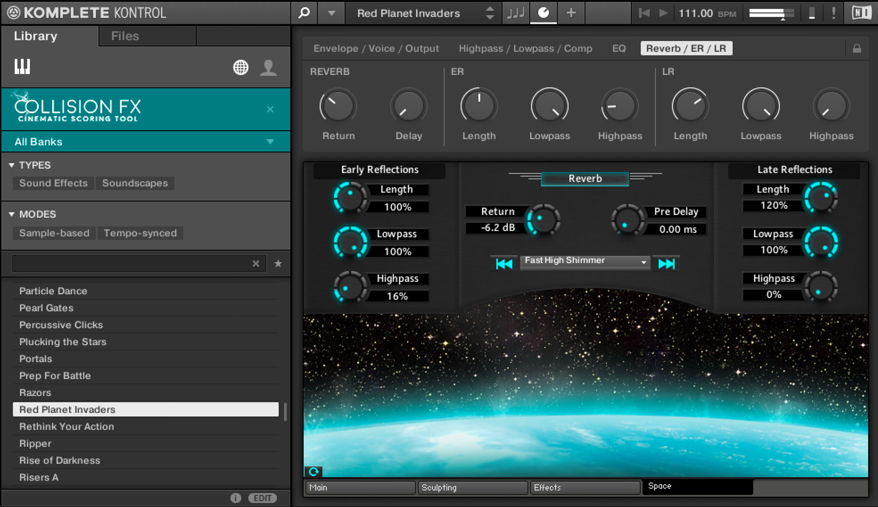Click the piano keys instruments icon
The image size is (878, 507).
[x=22, y=67]
